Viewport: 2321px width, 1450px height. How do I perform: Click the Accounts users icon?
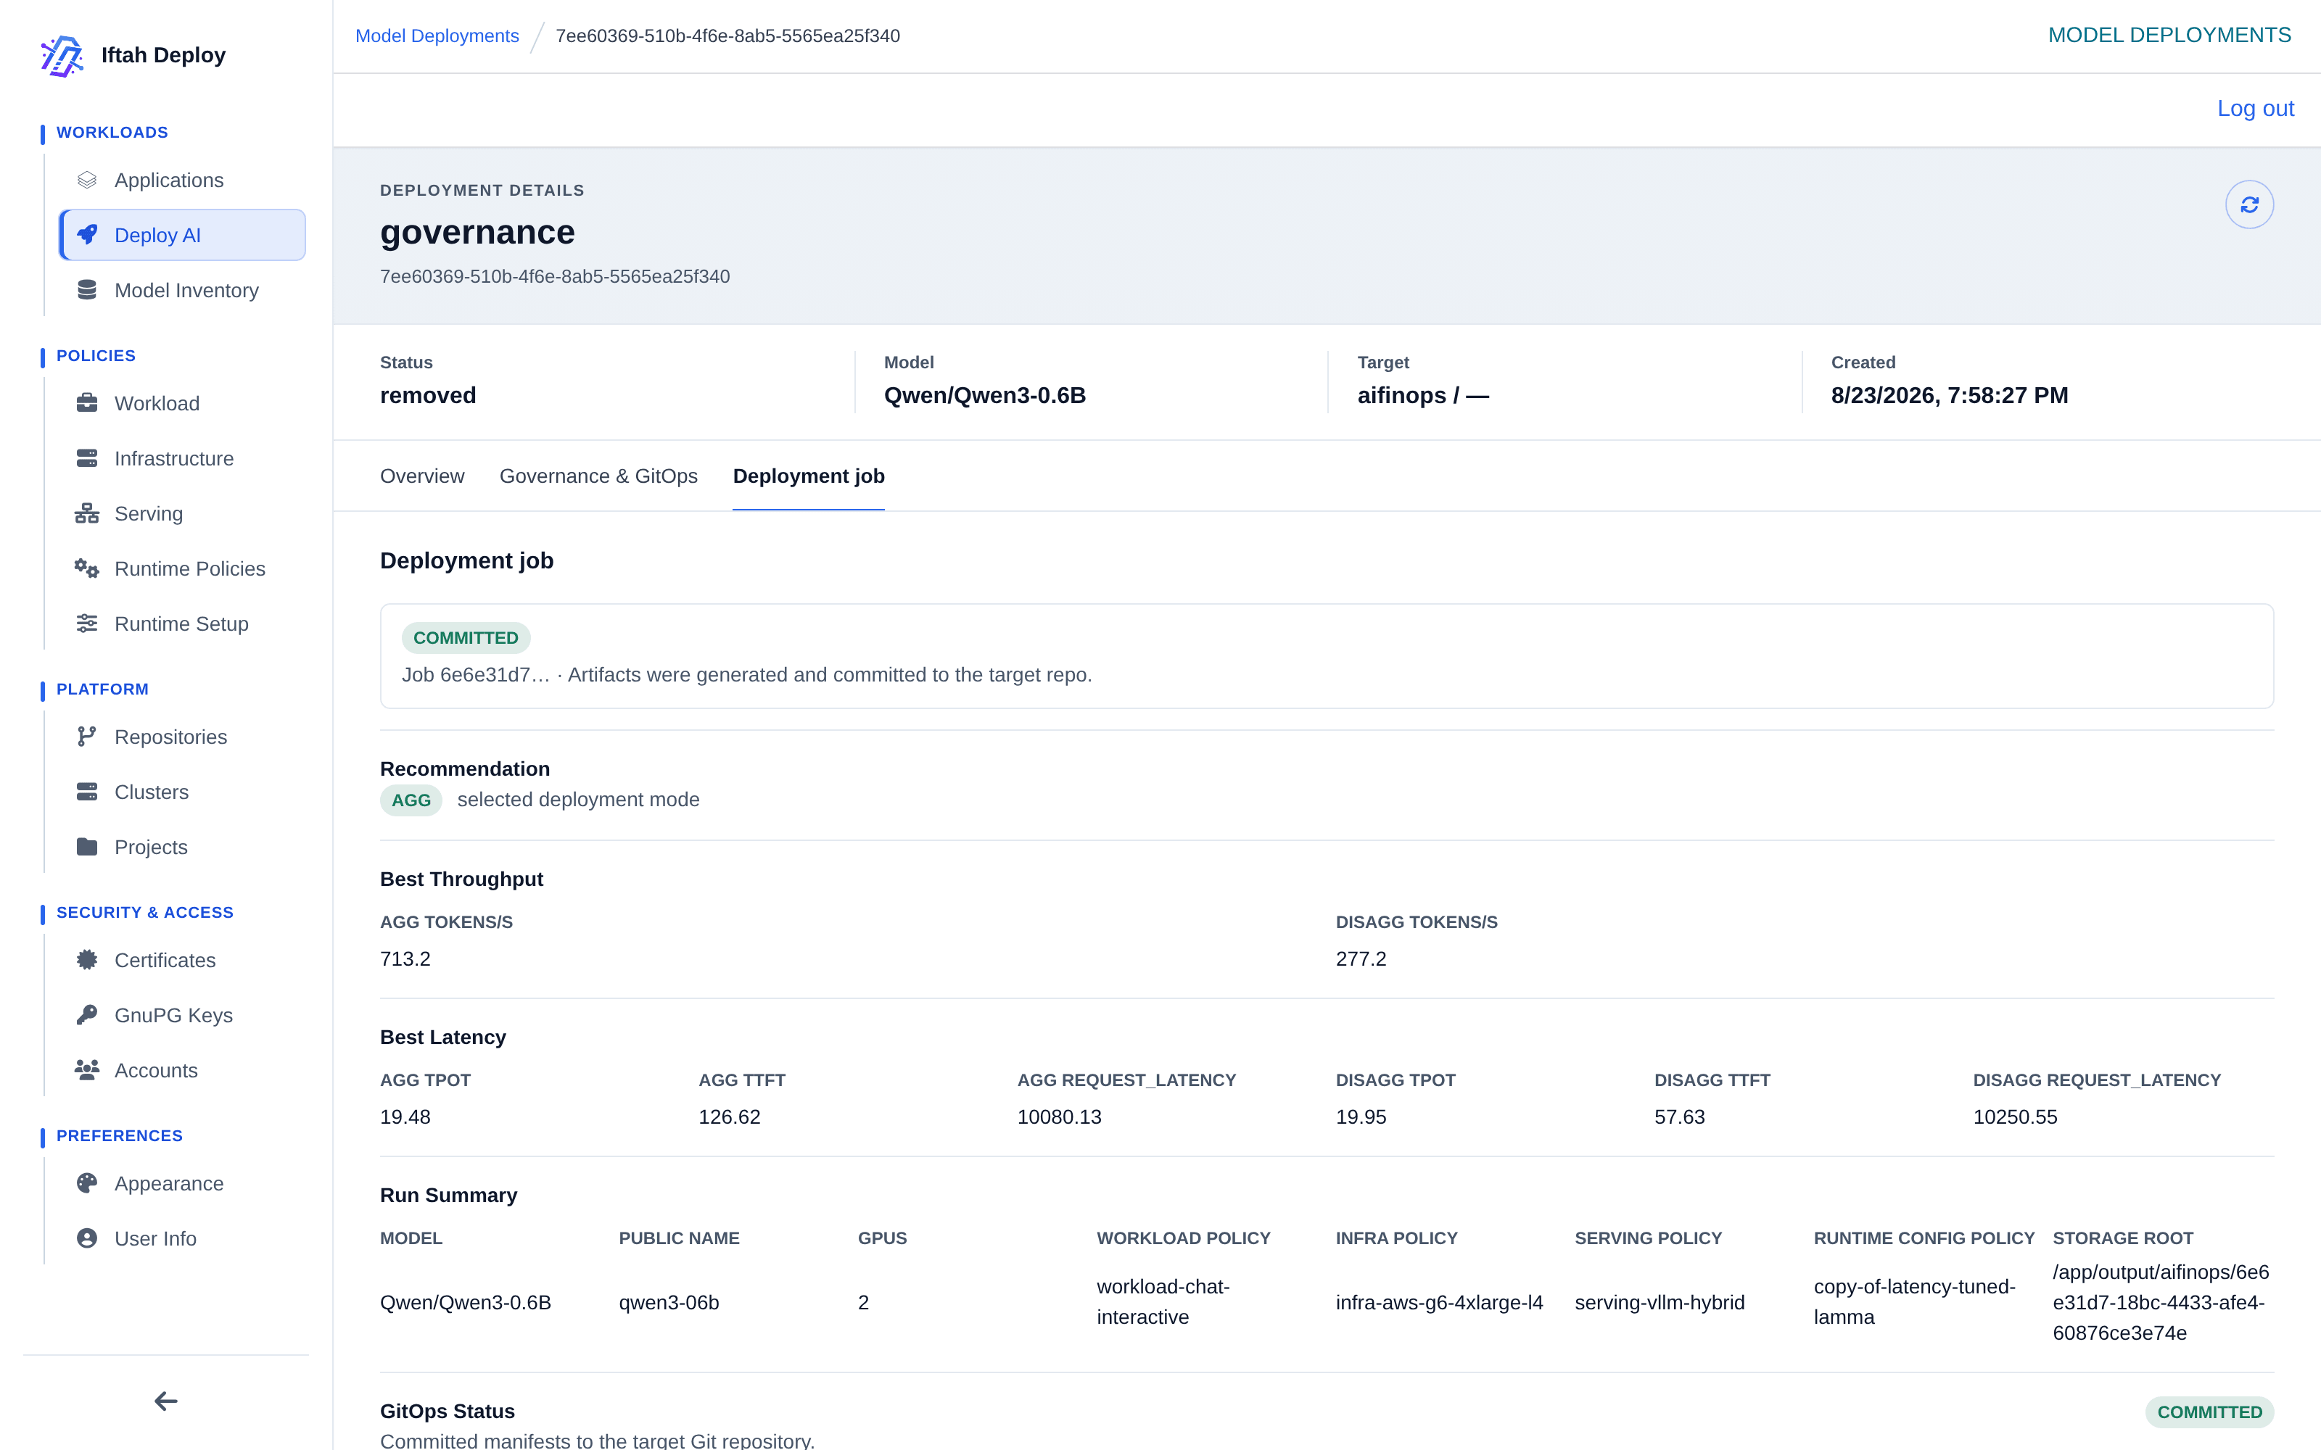(x=87, y=1070)
